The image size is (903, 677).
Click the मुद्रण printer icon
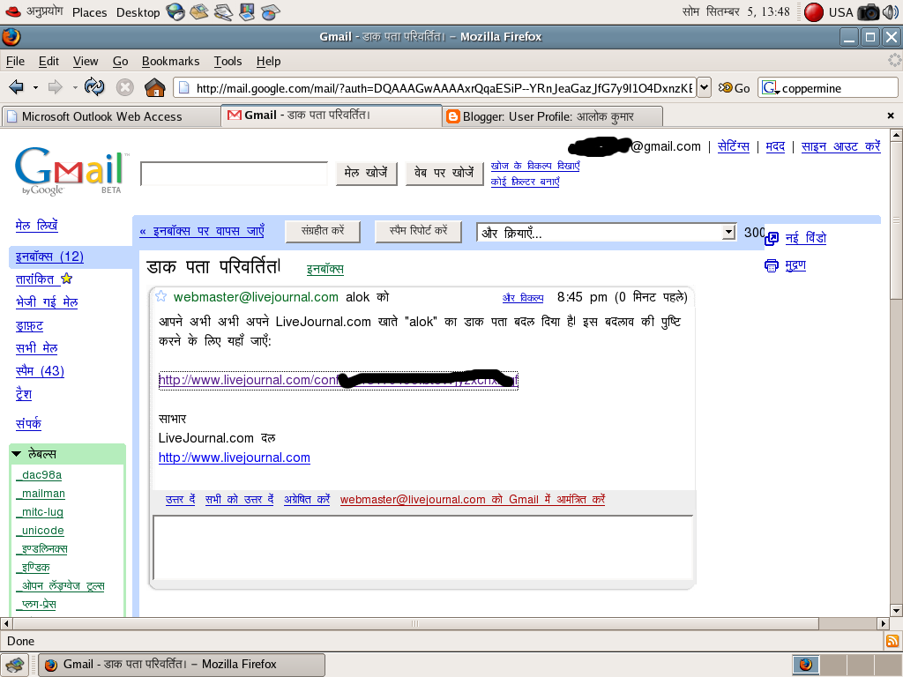click(x=771, y=265)
